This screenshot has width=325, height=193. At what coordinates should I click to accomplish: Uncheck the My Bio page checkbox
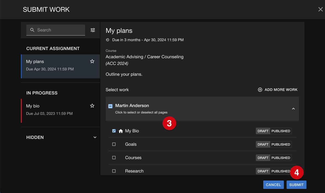(114, 131)
